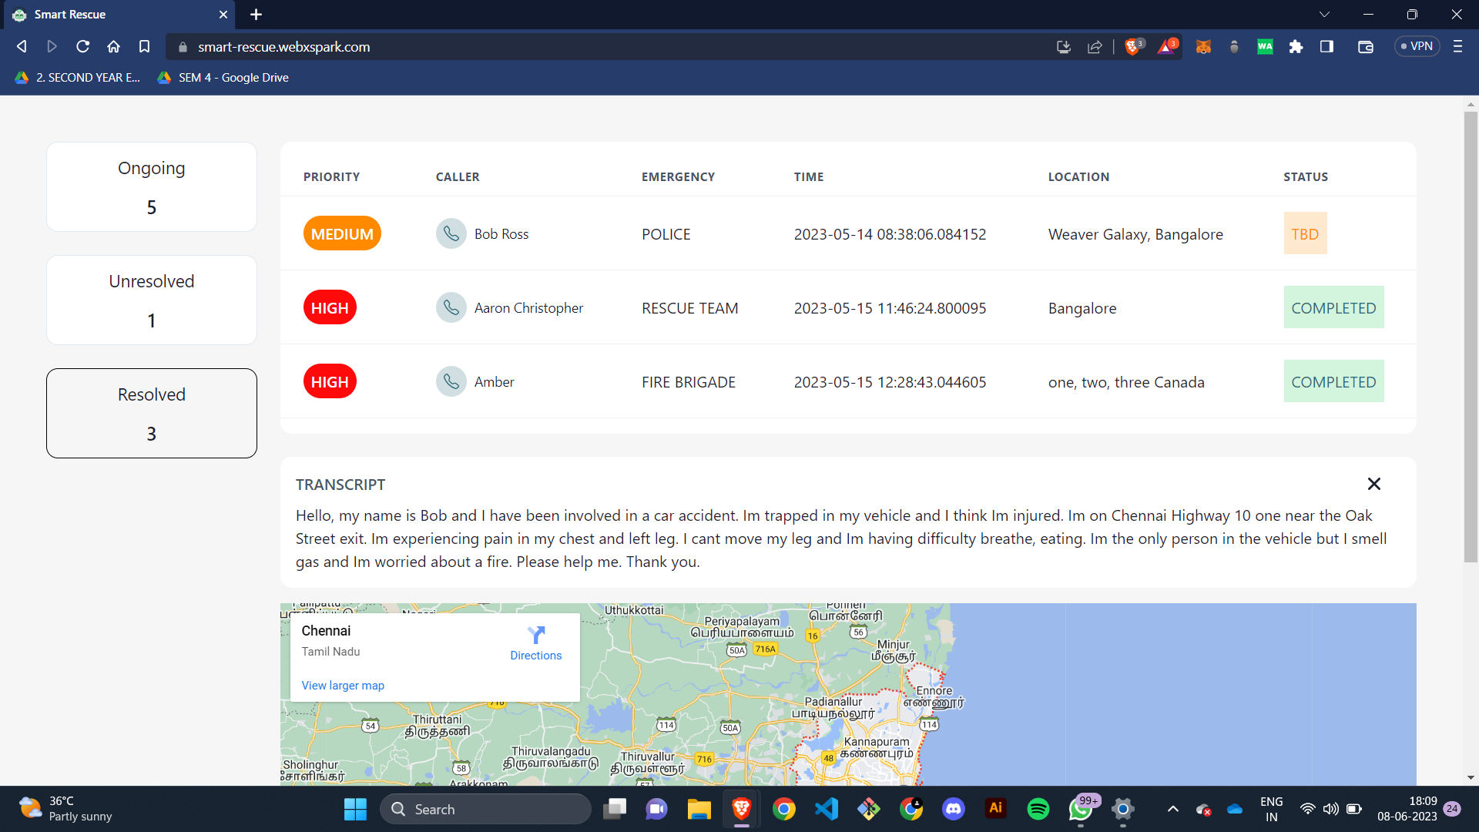Toggle the TBD status badge for Bob Ross
Screen dimensions: 1479x832
[x=1305, y=233]
